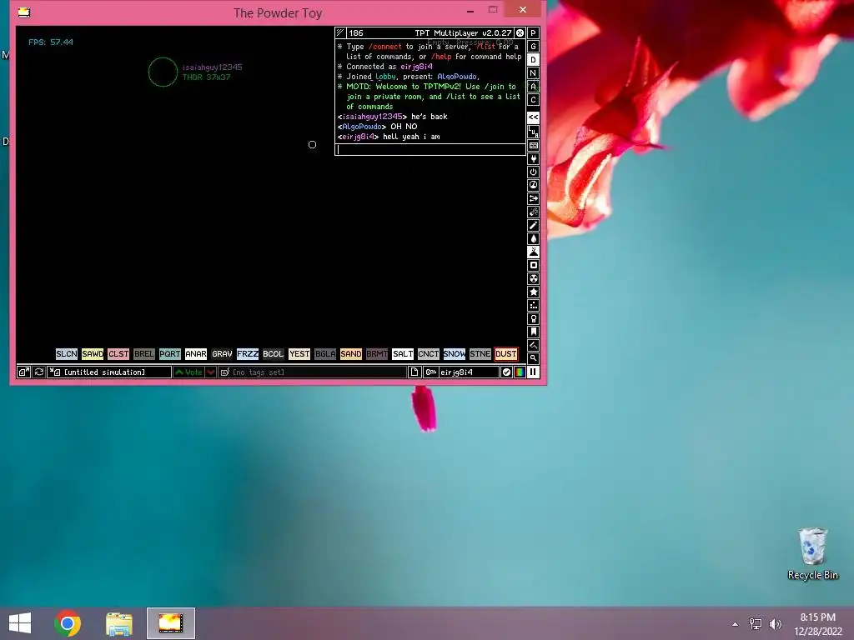Select the FRZZ element
The height and width of the screenshot is (640, 854).
coord(247,353)
